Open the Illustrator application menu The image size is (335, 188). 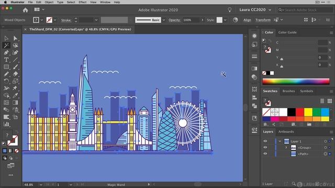[x=17, y=2]
